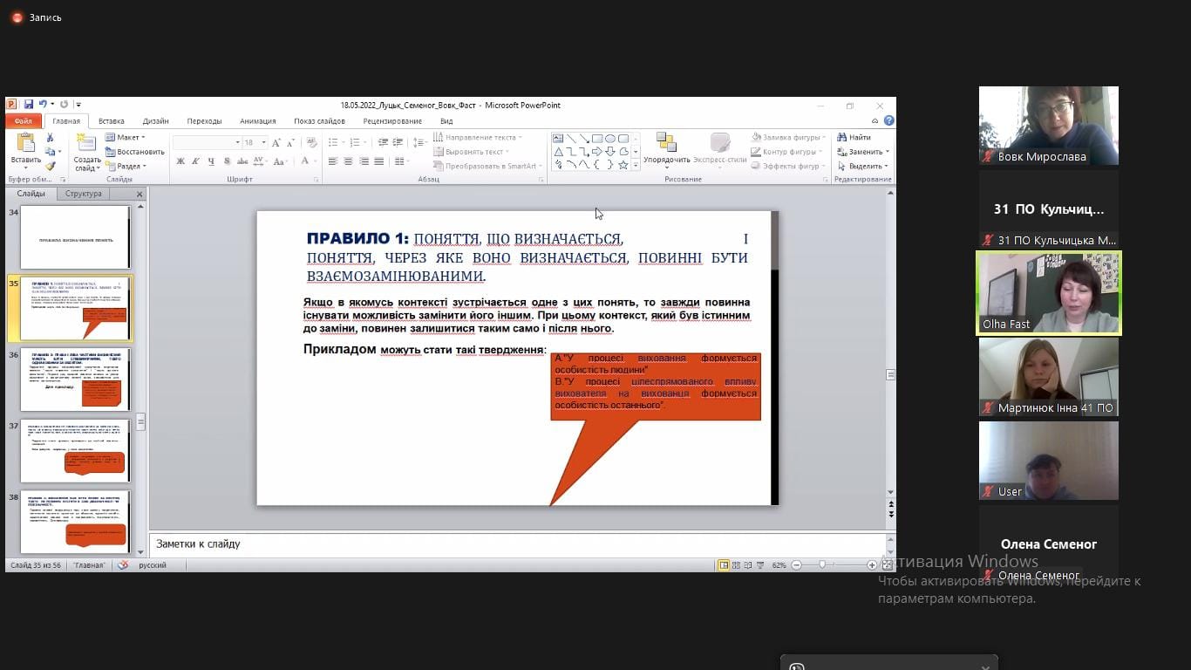The image size is (1191, 670).
Task: Open the Дизайн ribbon tab
Action: click(156, 121)
